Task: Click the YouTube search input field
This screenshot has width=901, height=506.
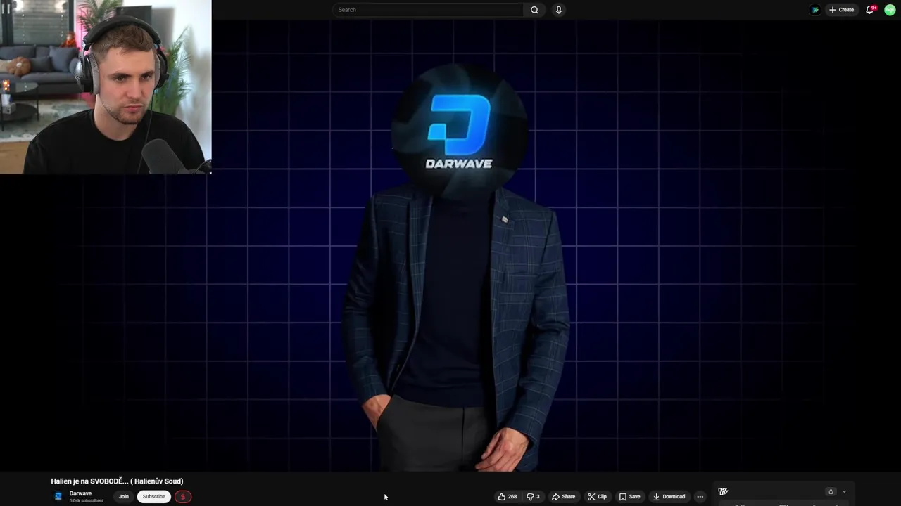Action: click(x=428, y=10)
